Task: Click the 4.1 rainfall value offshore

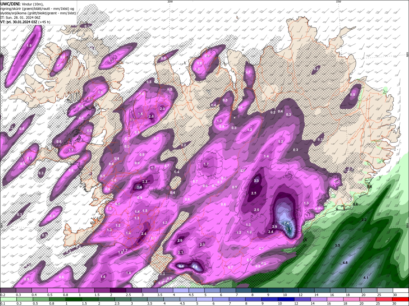Action: [366, 278]
